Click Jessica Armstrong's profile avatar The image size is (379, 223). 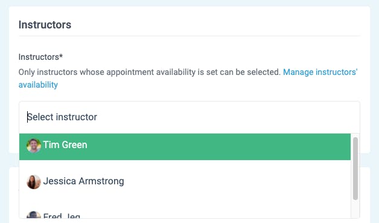click(34, 182)
